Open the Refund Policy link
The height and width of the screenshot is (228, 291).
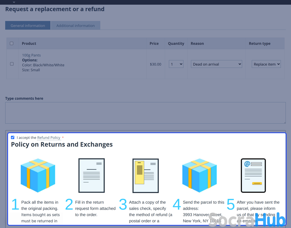click(x=49, y=138)
